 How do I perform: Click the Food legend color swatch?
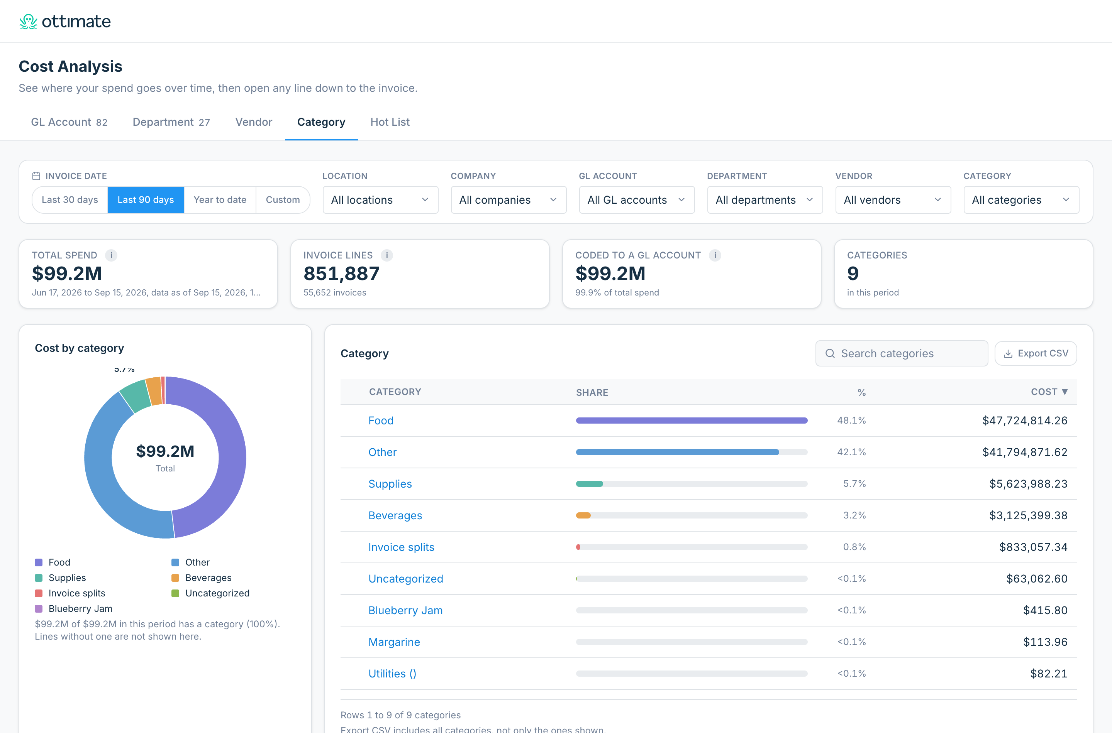[x=39, y=562]
